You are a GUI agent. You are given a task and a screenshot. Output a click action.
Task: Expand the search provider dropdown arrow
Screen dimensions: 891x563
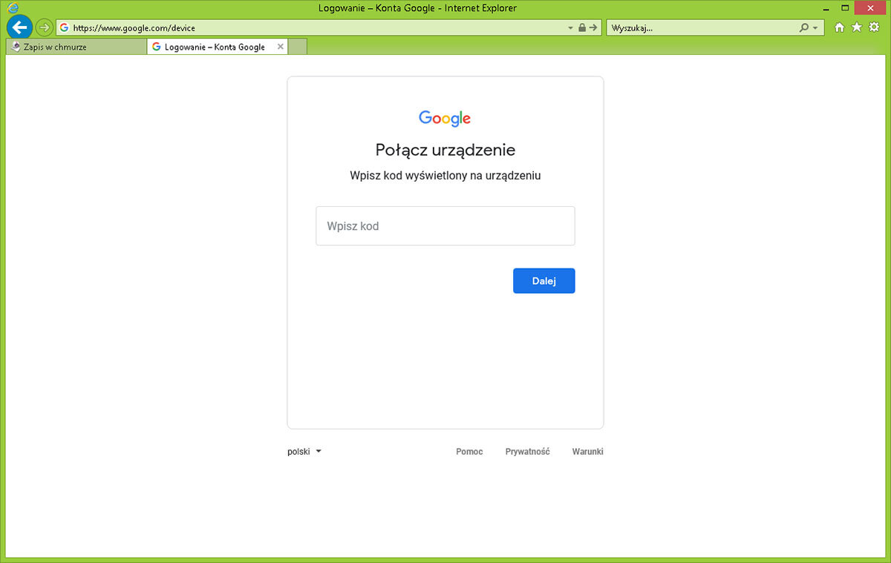pos(815,28)
